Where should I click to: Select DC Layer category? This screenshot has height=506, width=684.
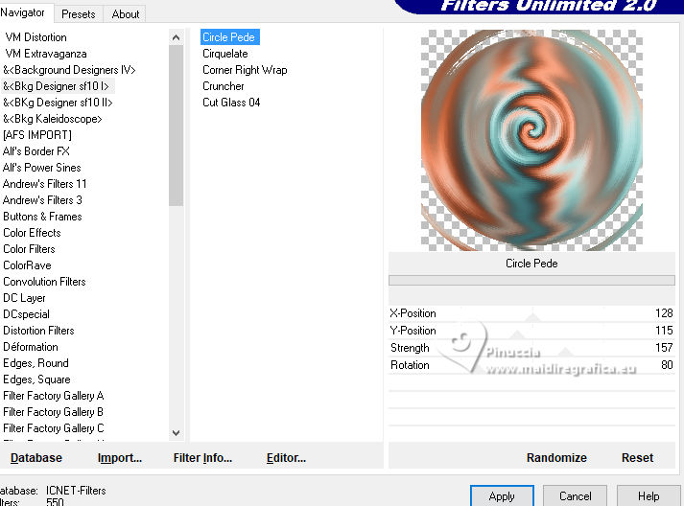pyautogui.click(x=24, y=298)
